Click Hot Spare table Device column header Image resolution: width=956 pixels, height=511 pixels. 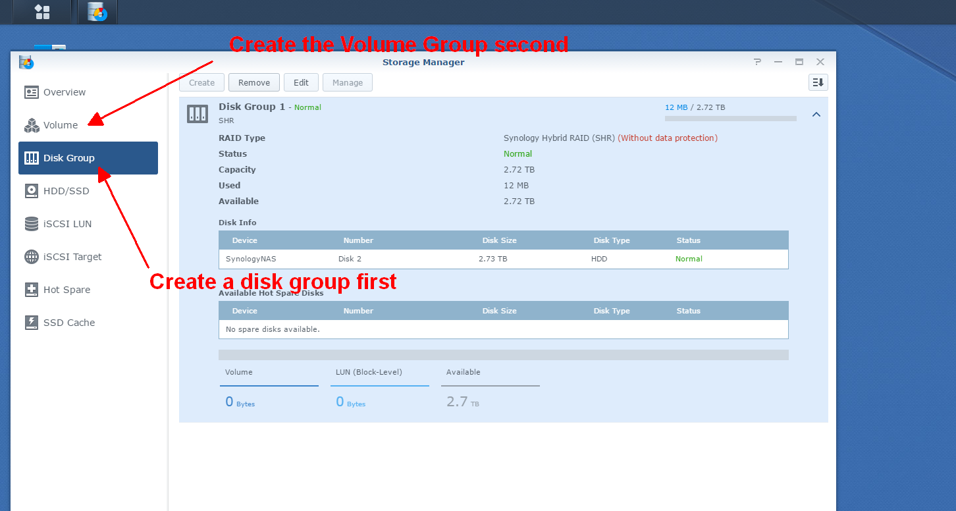(245, 311)
